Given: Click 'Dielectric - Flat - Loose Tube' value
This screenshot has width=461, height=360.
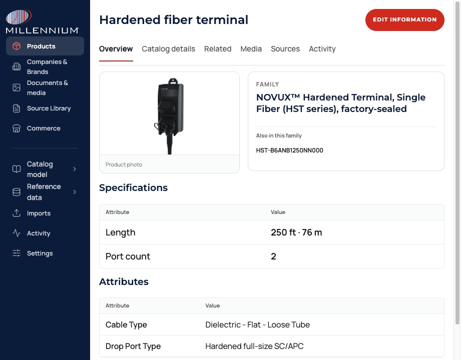Looking at the screenshot, I should tap(258, 324).
